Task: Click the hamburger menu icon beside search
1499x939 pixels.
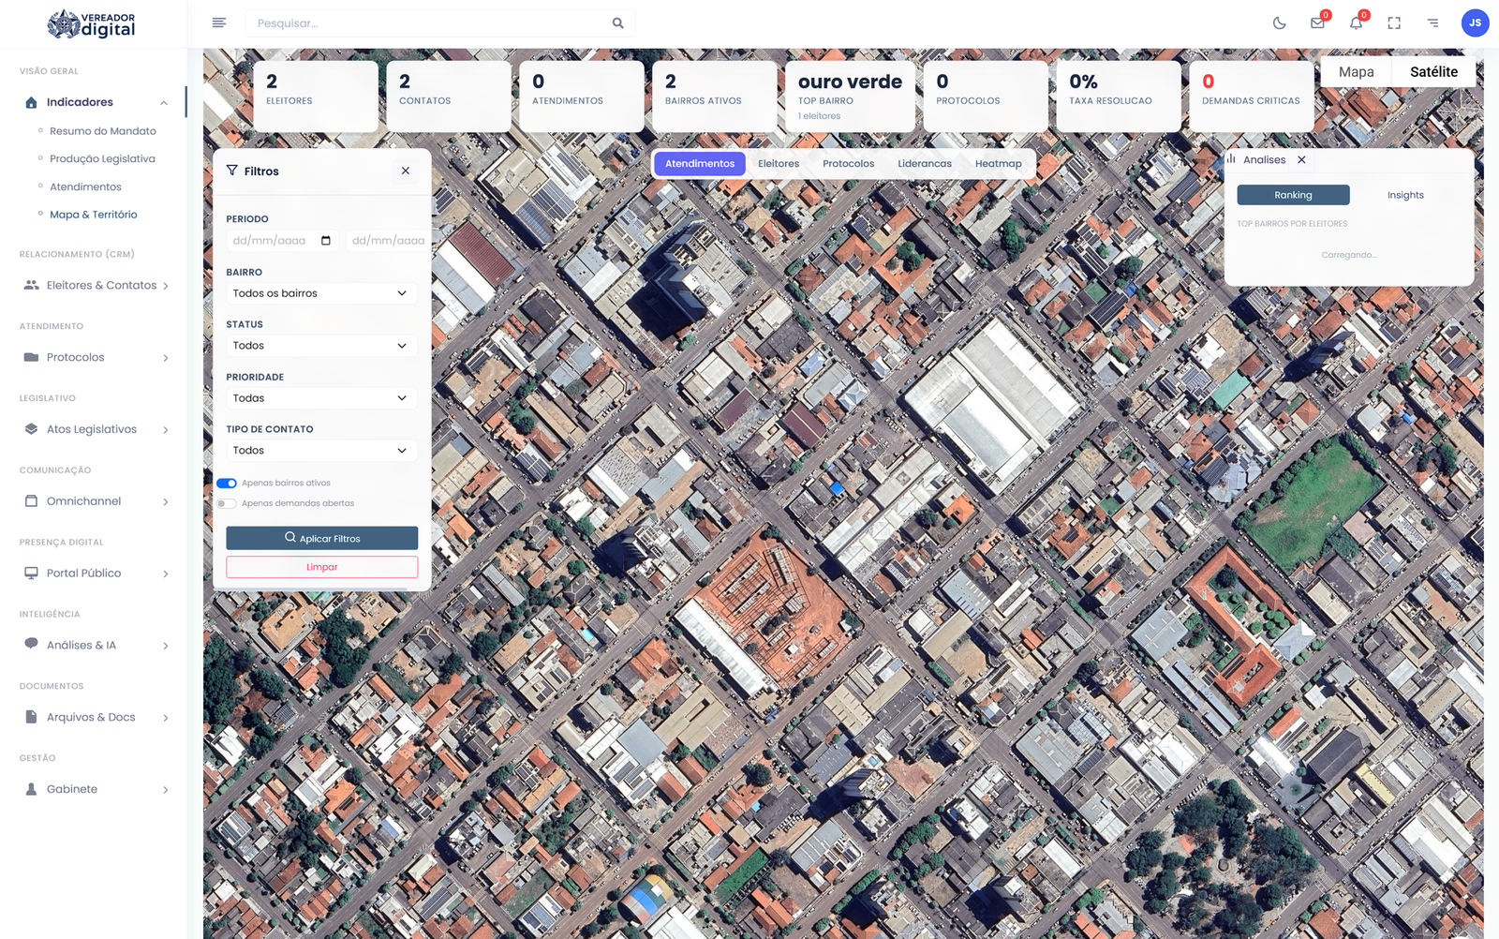Action: point(219,22)
